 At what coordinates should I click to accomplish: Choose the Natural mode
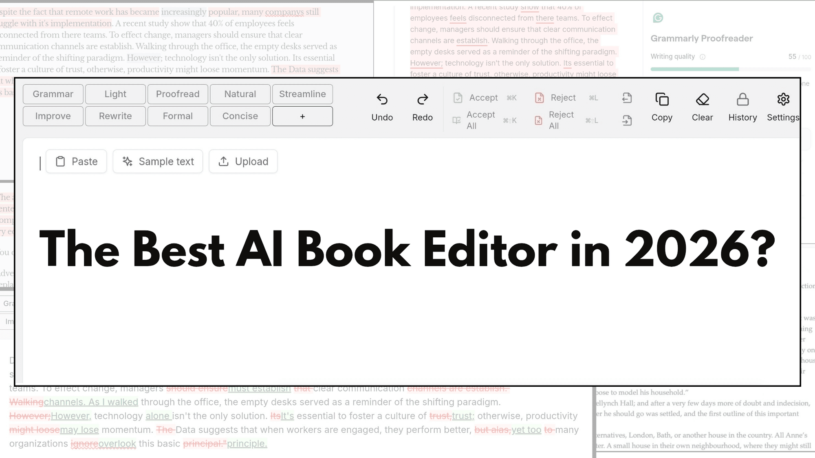click(240, 94)
